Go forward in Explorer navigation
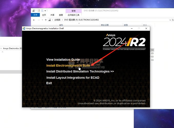174x128 pixels. pos(39,20)
